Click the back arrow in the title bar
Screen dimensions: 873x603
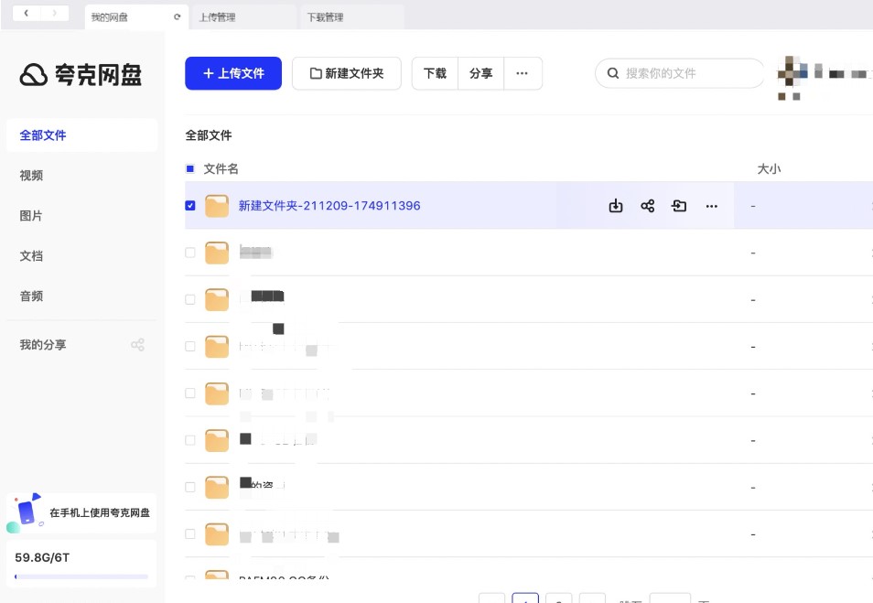(x=27, y=13)
